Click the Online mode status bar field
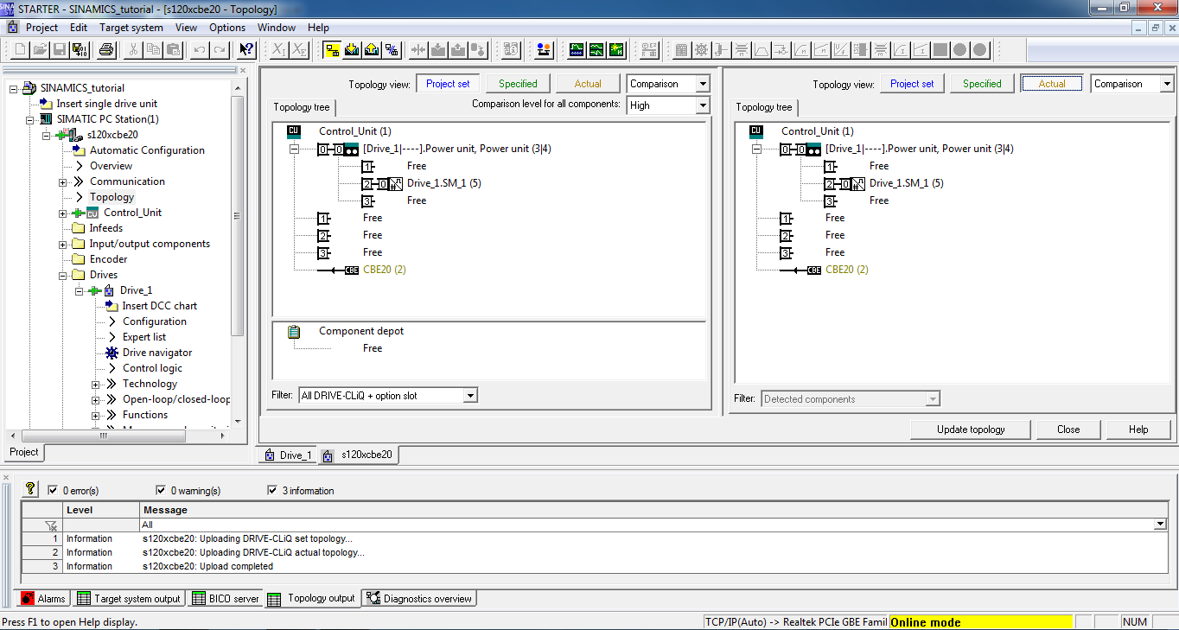The height and width of the screenshot is (630, 1179). (981, 622)
